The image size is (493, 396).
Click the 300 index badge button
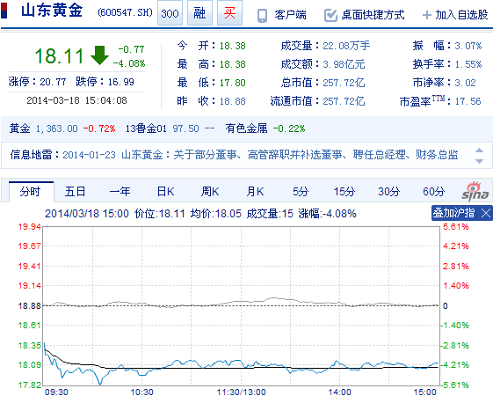click(170, 13)
